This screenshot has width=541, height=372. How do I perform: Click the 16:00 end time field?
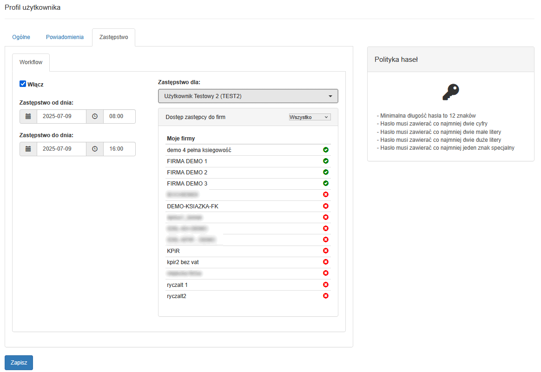(x=119, y=149)
